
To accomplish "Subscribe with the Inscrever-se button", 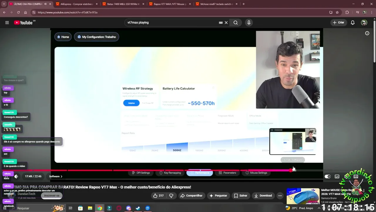I will point(52,196).
